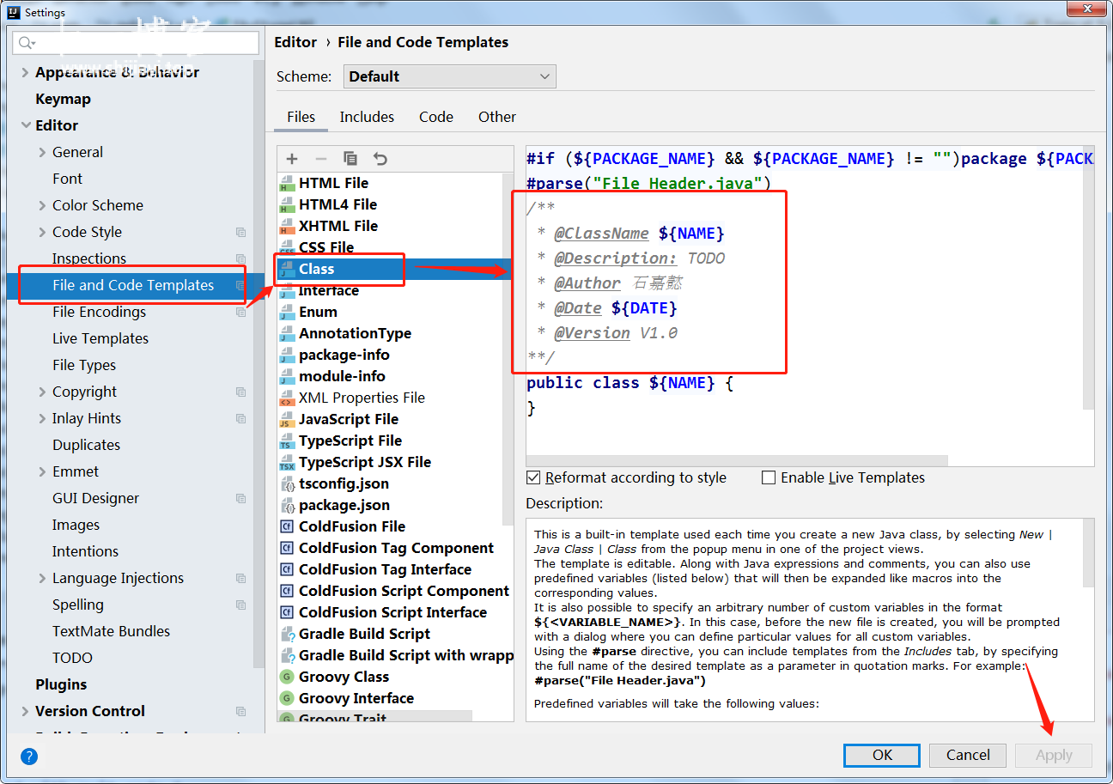Expand the Language Injections node
Screen dimensions: 1113x784
coord(43,578)
